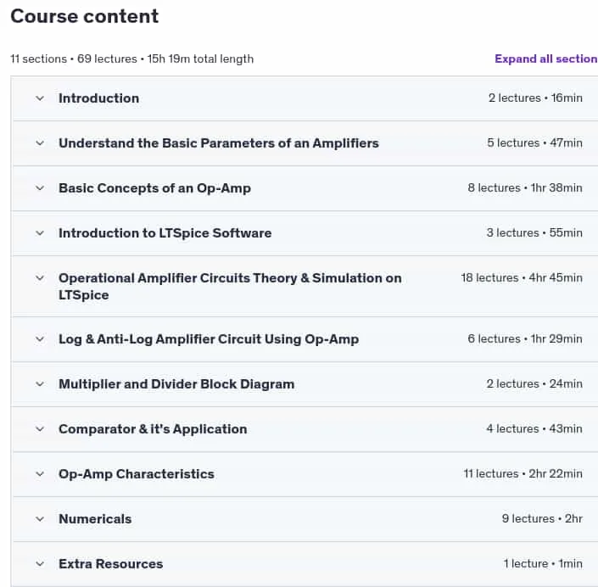
Task: Expand the Introduction section chevron
Action: click(x=40, y=98)
